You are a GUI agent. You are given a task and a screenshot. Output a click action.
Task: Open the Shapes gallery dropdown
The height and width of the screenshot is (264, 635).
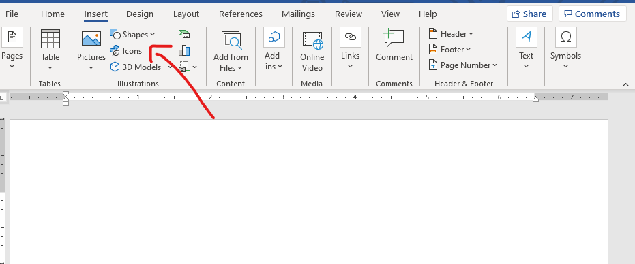[152, 35]
